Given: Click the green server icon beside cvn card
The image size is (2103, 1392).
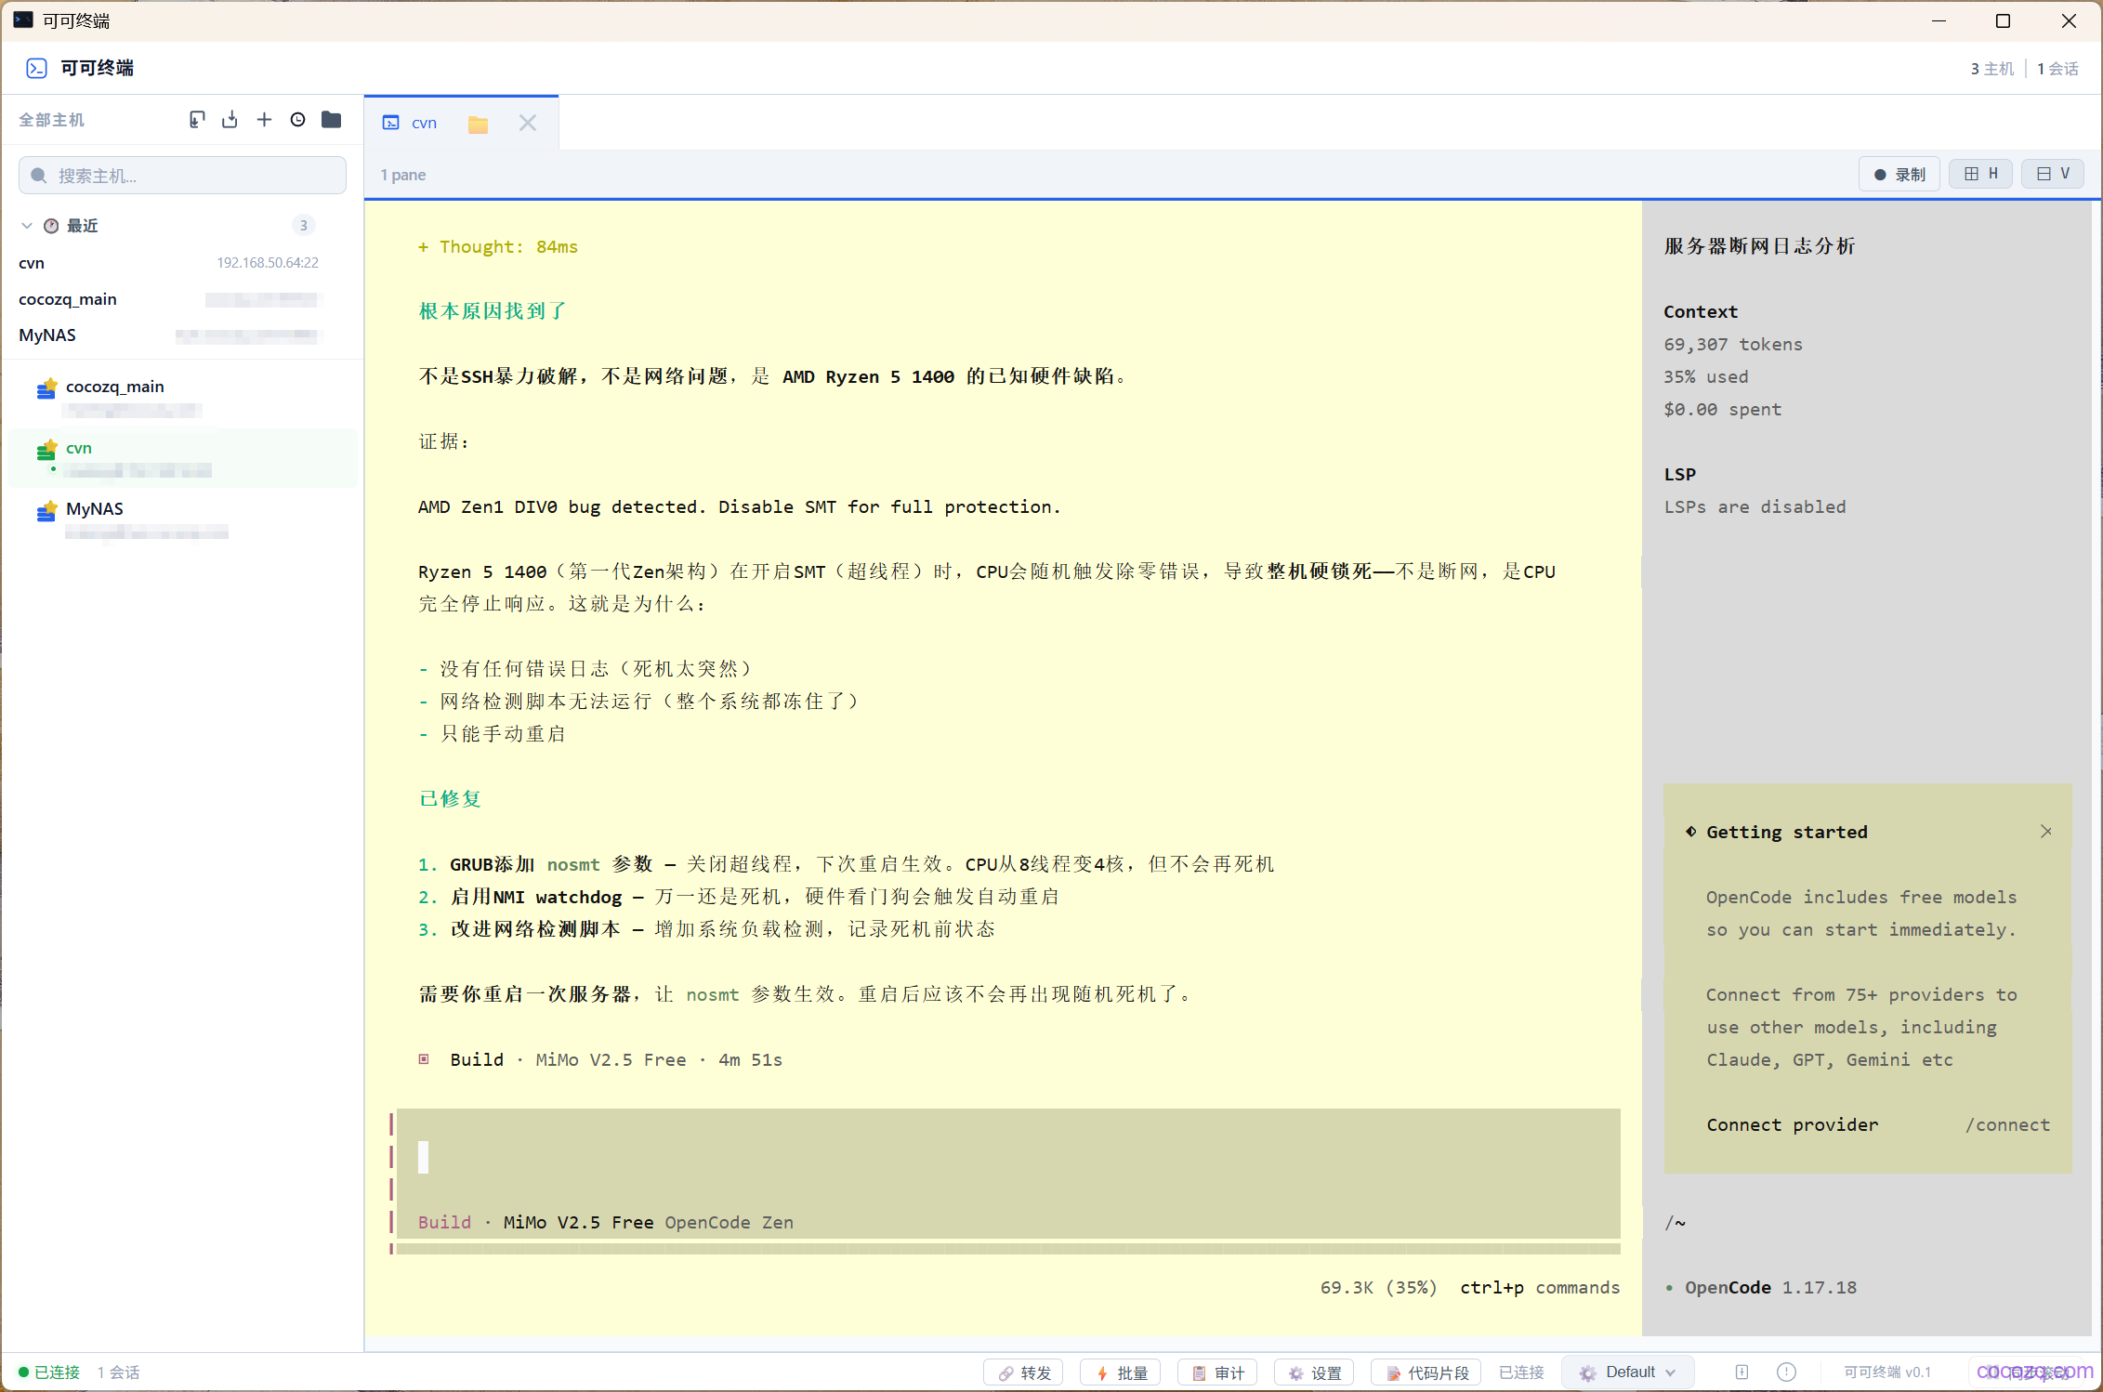Looking at the screenshot, I should coord(46,451).
